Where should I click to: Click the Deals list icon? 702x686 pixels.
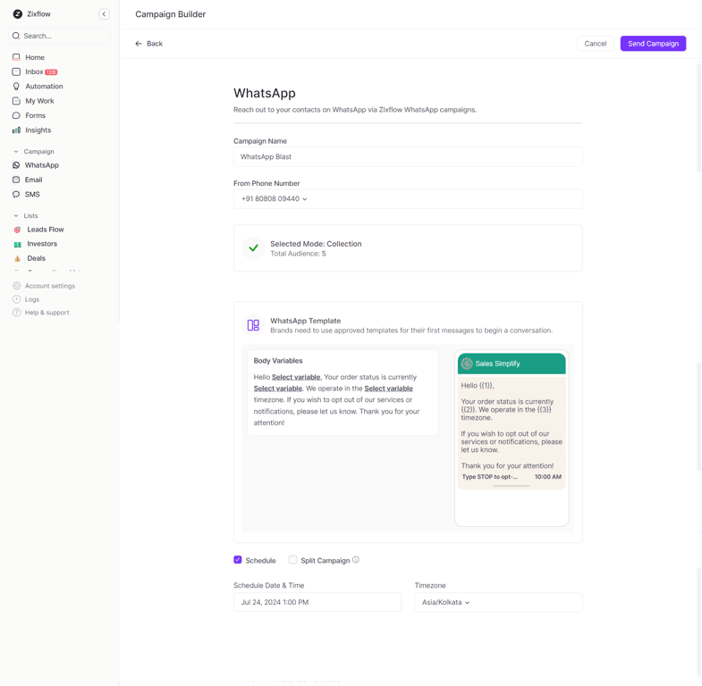[18, 258]
